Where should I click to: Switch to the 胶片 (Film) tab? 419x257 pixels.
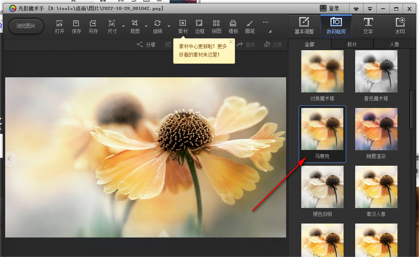[352, 44]
